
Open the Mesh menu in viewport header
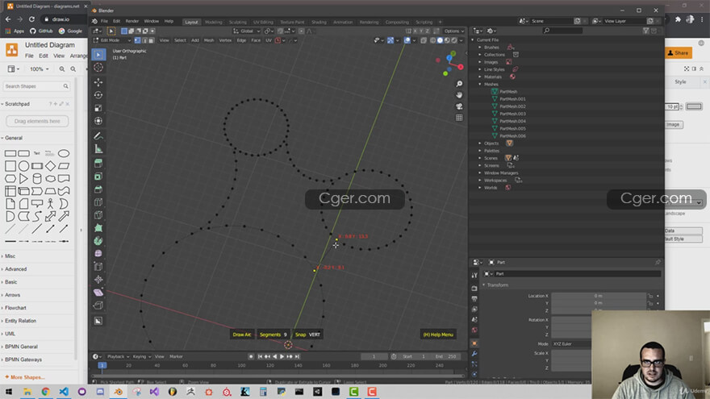(209, 40)
